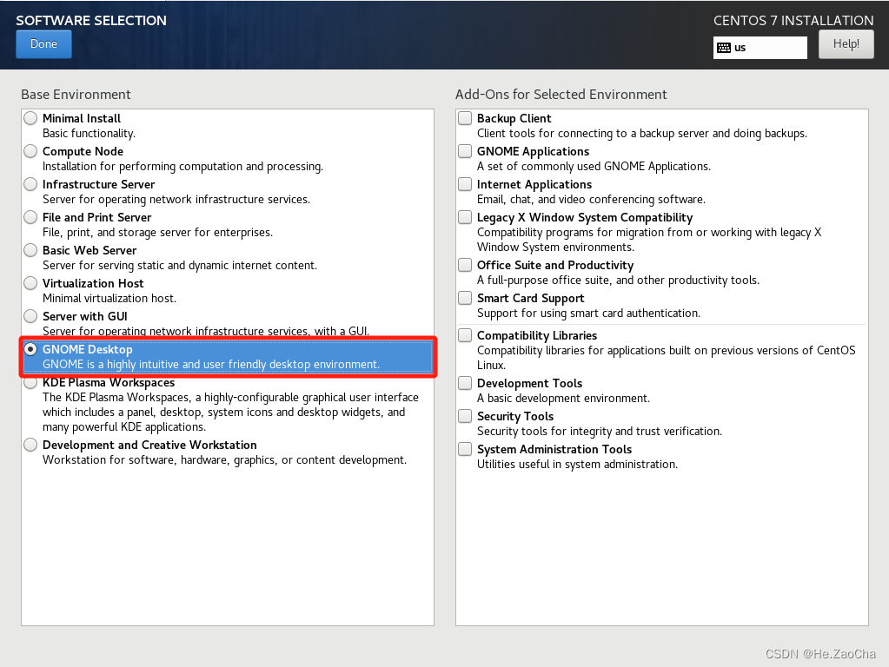Click the 'Internet Applications' label text
The image size is (889, 667).
click(x=534, y=184)
